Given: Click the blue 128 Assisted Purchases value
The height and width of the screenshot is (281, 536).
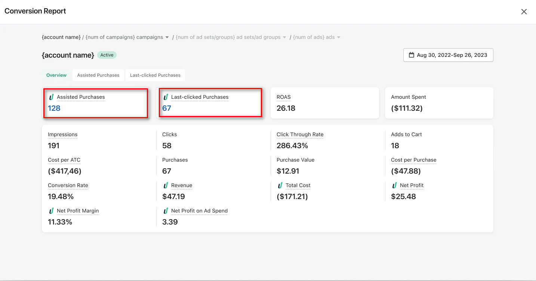Looking at the screenshot, I should 54,108.
